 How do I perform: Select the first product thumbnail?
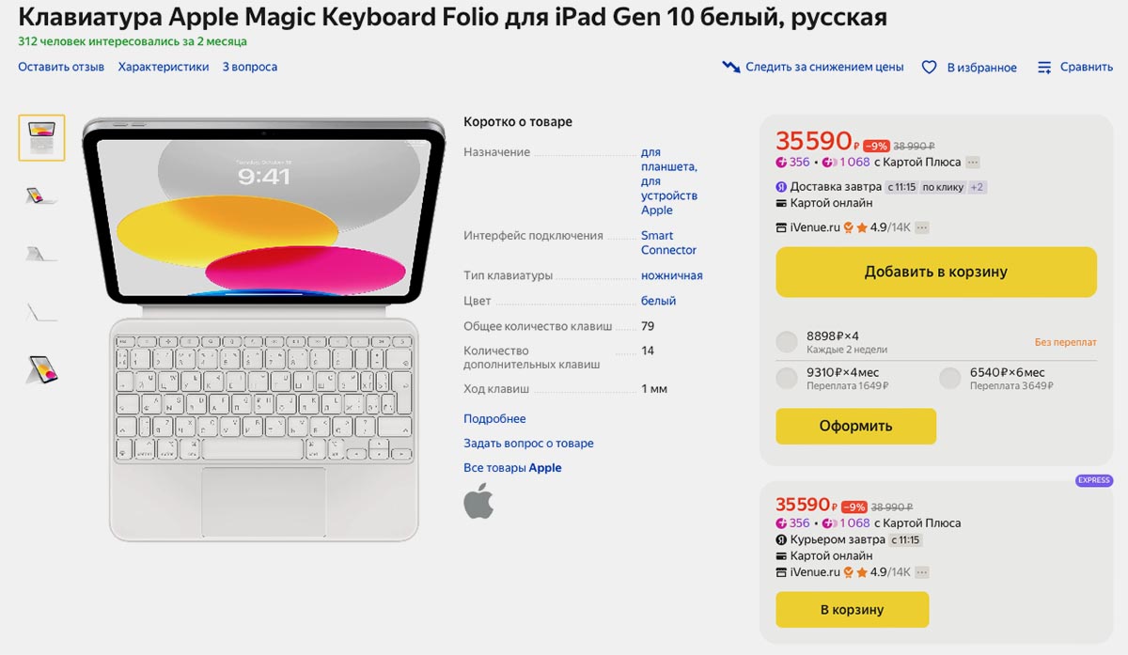coord(41,137)
